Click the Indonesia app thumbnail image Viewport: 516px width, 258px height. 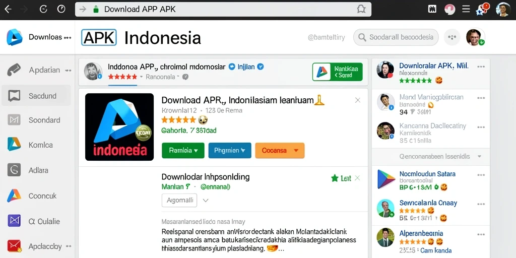[x=119, y=127]
